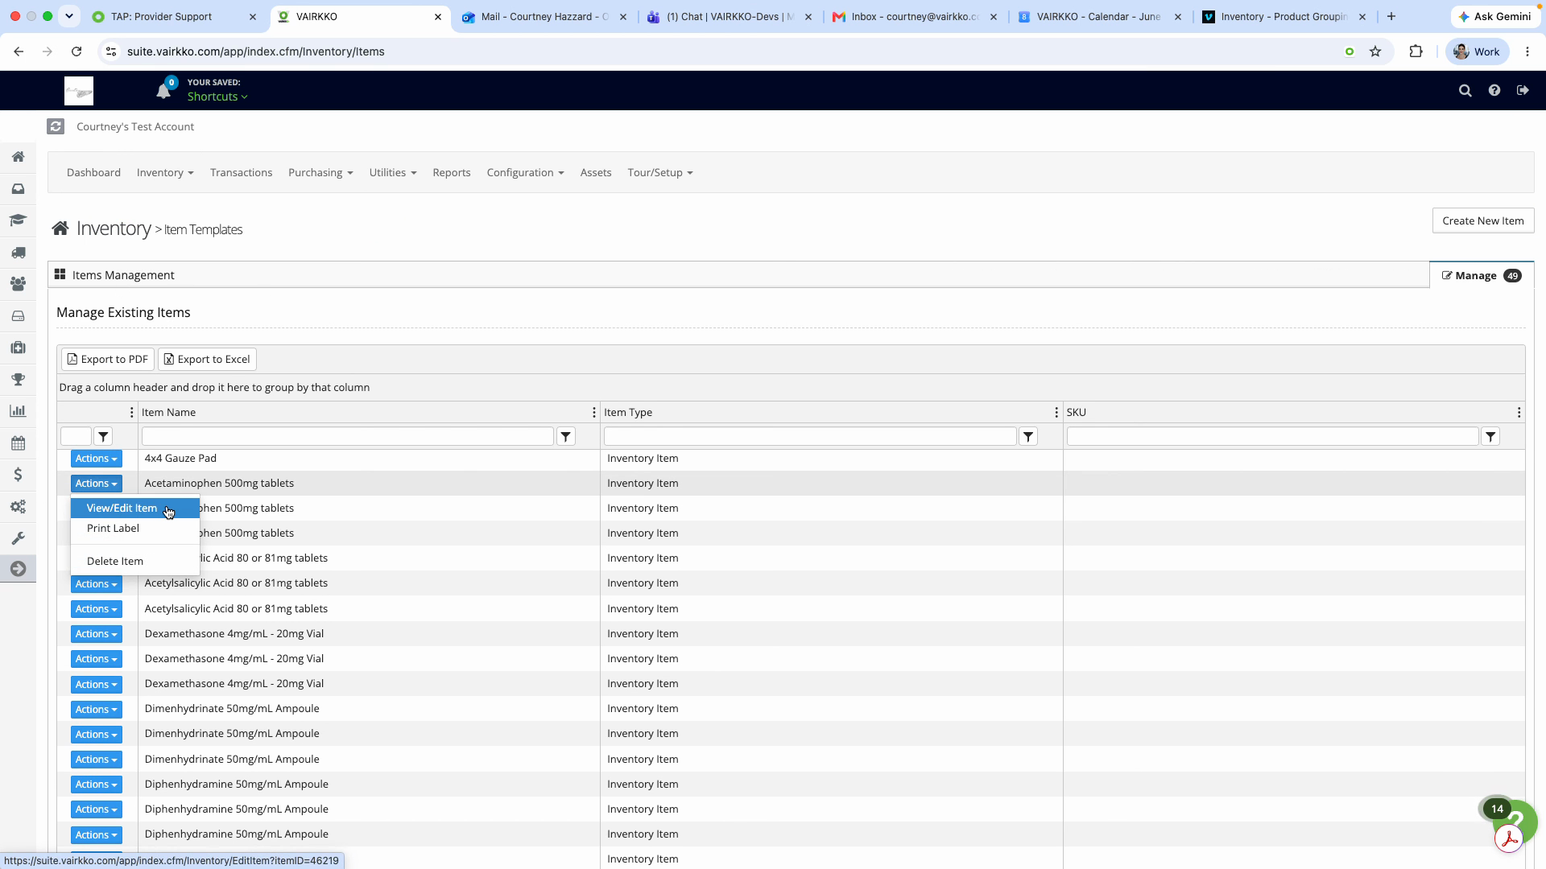Go to Reports in navigation bar
The image size is (1546, 869).
click(x=452, y=173)
